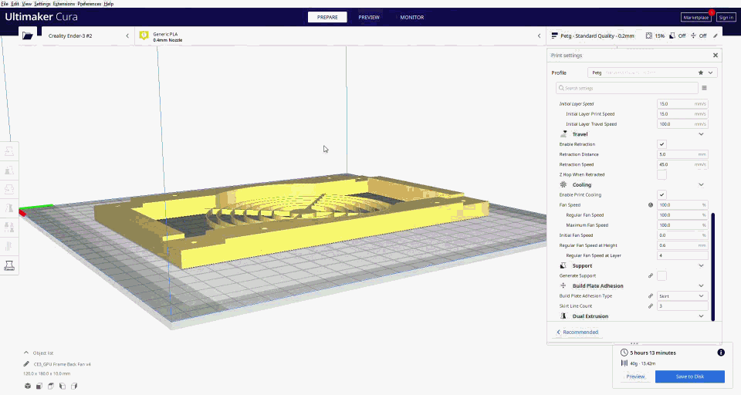
Task: Select the Move tool in left toolbar
Action: (9, 151)
